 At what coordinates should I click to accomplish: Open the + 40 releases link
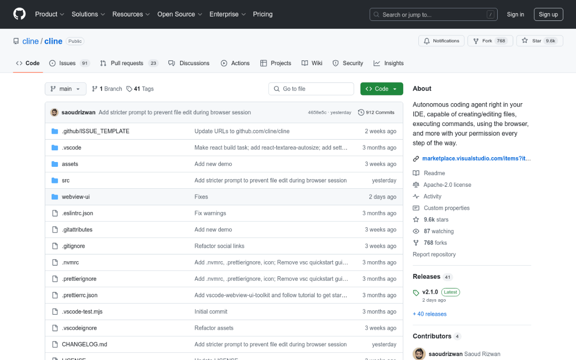tap(430, 314)
